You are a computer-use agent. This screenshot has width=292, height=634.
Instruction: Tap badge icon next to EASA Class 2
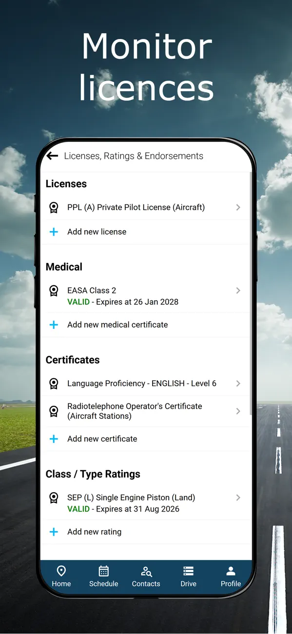pos(54,291)
